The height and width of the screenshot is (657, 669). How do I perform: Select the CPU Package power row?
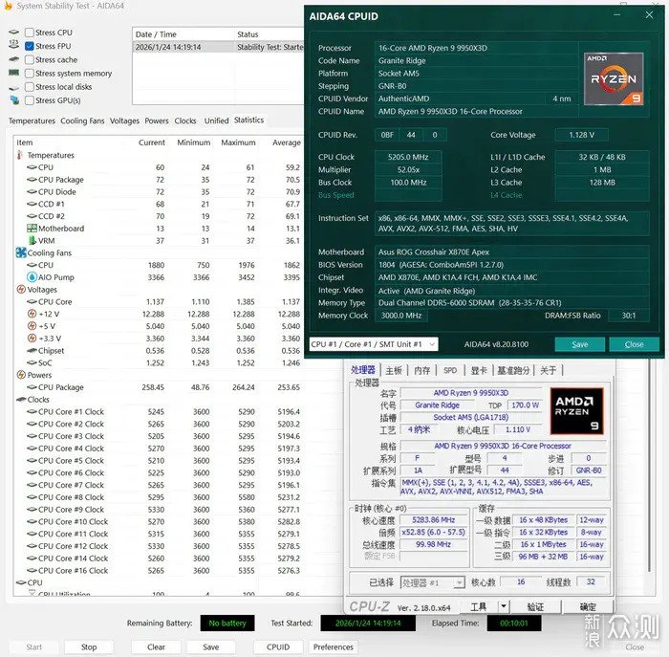click(x=158, y=387)
